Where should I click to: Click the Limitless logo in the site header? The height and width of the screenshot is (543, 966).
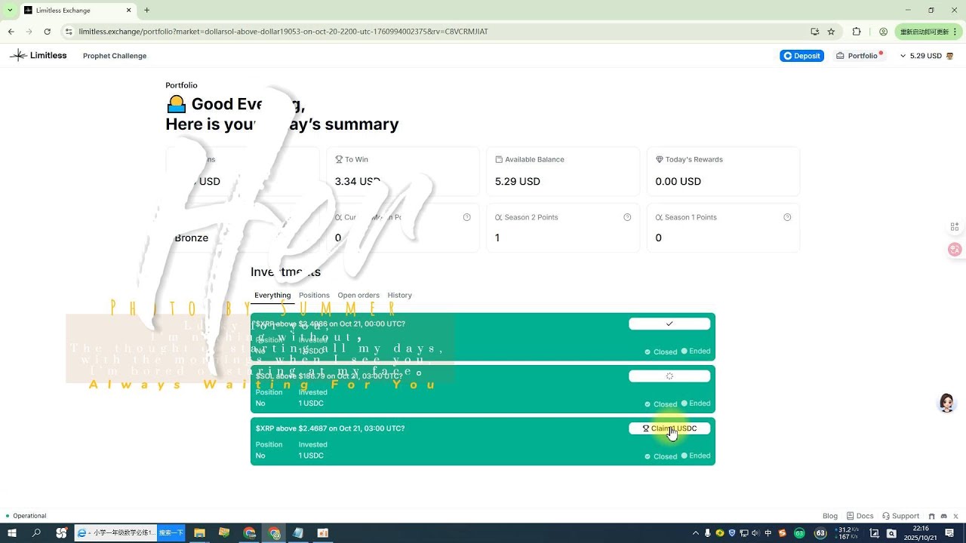[x=38, y=55]
